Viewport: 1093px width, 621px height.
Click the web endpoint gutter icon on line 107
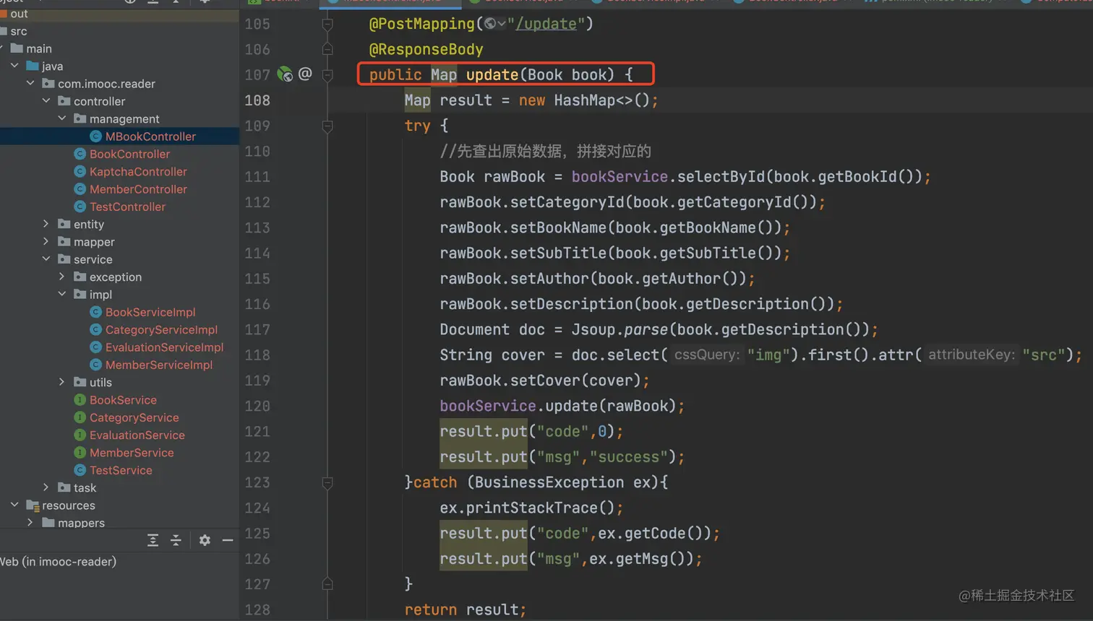point(286,74)
